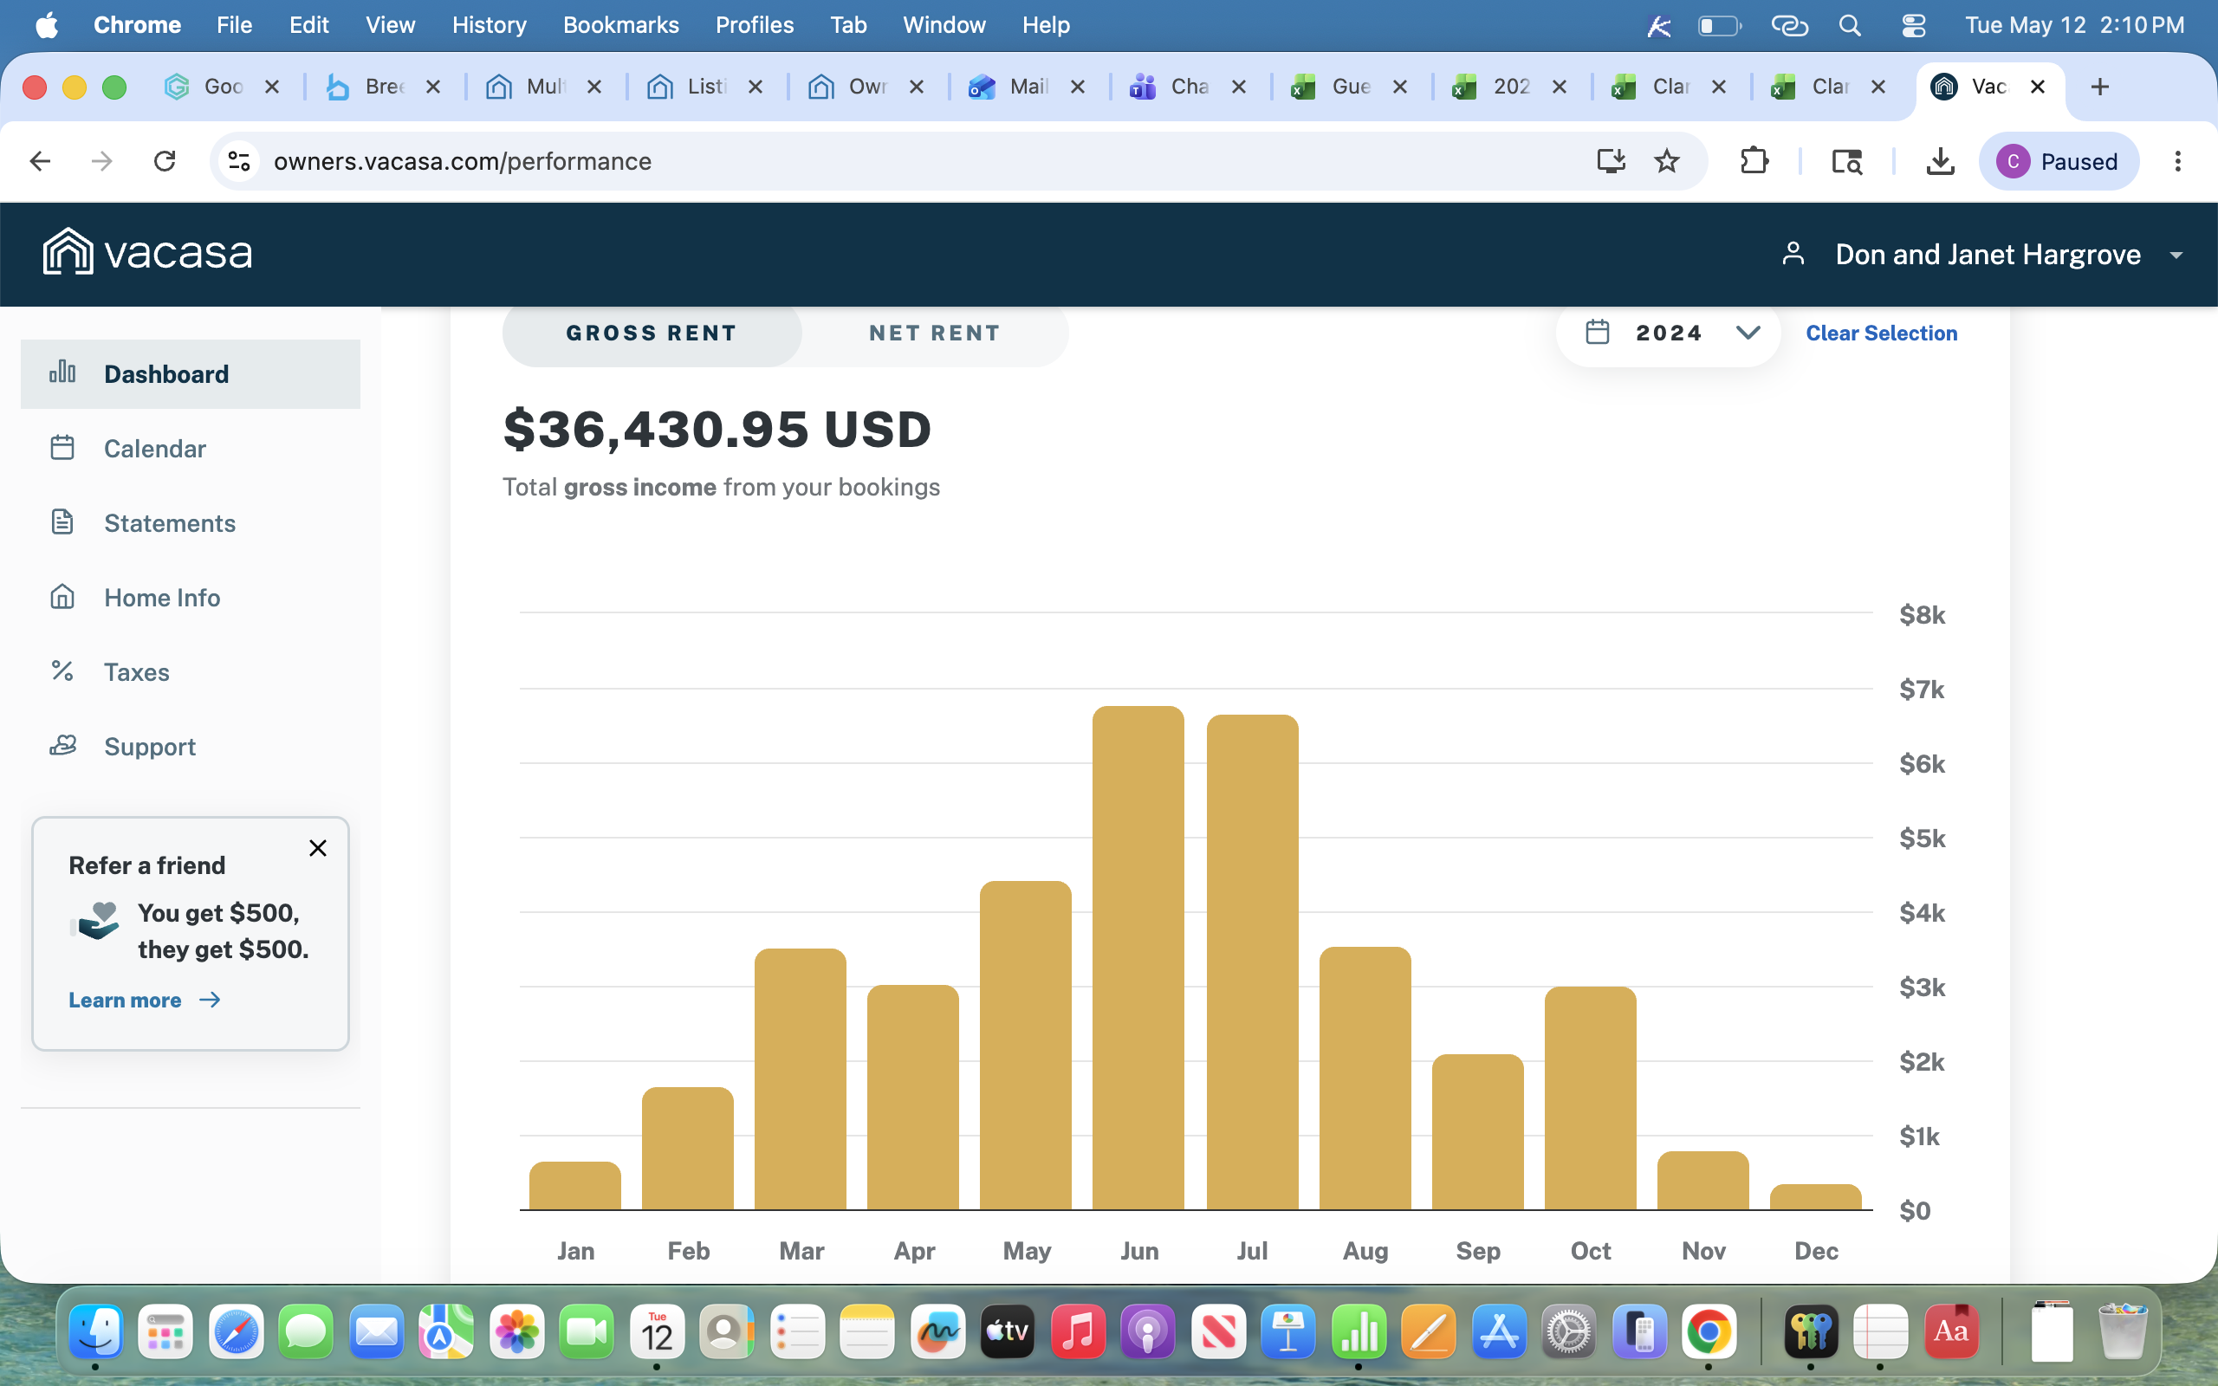This screenshot has height=1386, width=2218.
Task: Select the Mar bar in the chart
Action: pyautogui.click(x=801, y=1079)
